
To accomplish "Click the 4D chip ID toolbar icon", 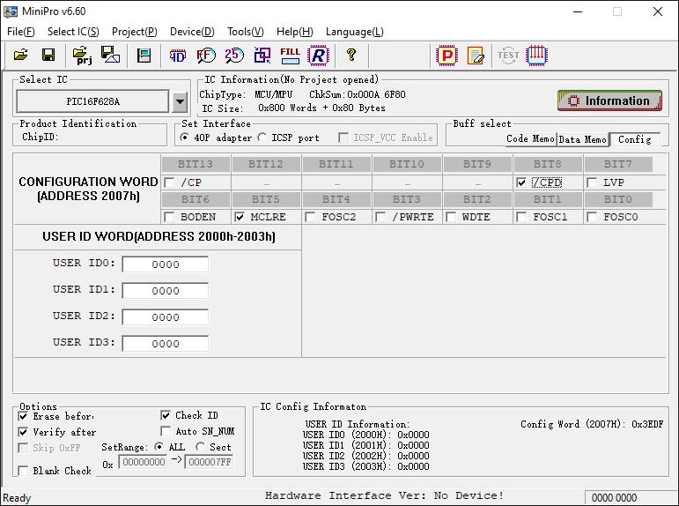I will coord(178,56).
